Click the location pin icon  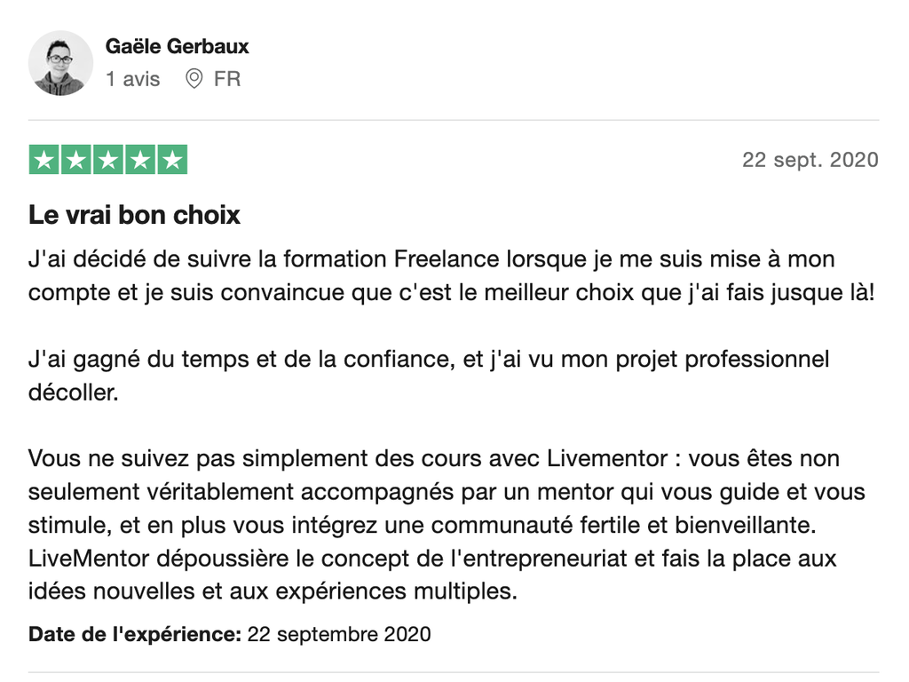(x=194, y=79)
